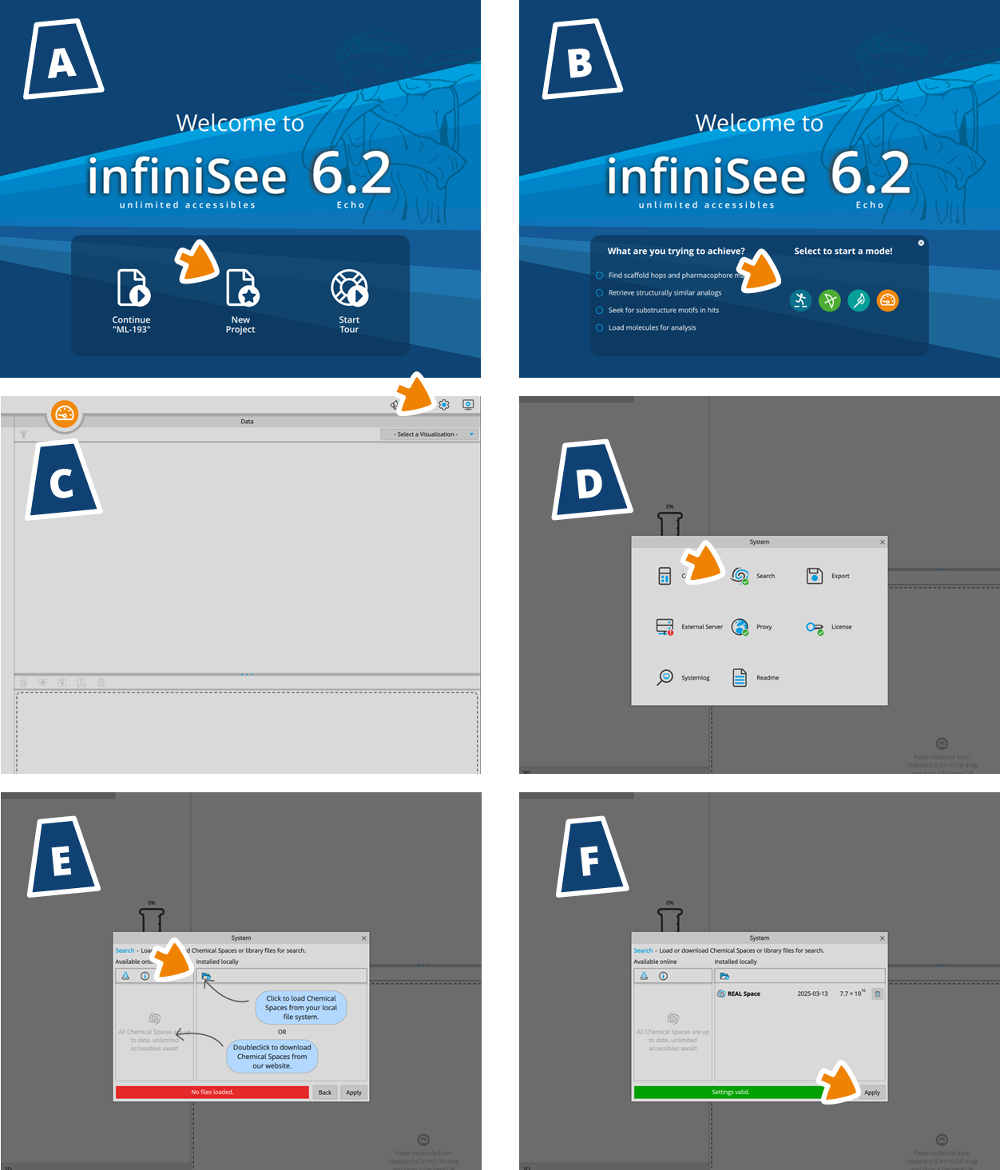Image resolution: width=1000 pixels, height=1170 pixels.
Task: Click the eye icon in panel C bottom toolbar
Action: coord(42,682)
